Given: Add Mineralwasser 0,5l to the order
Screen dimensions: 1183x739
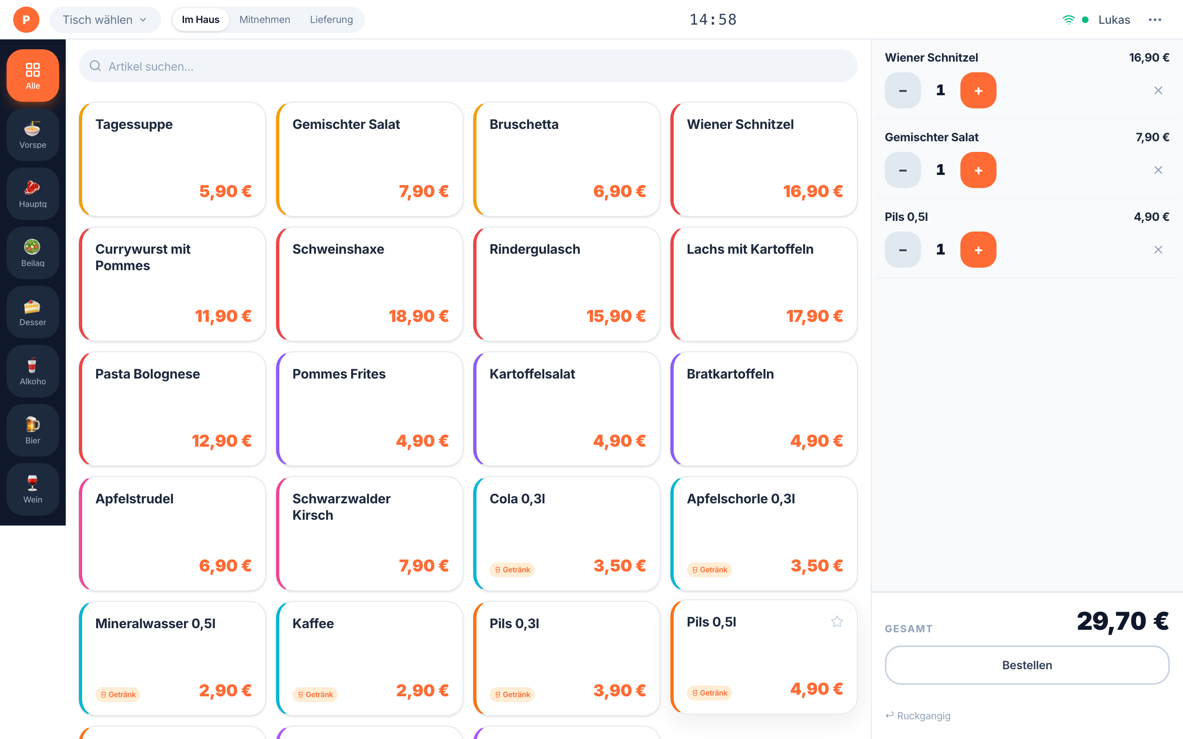Looking at the screenshot, I should [172, 659].
